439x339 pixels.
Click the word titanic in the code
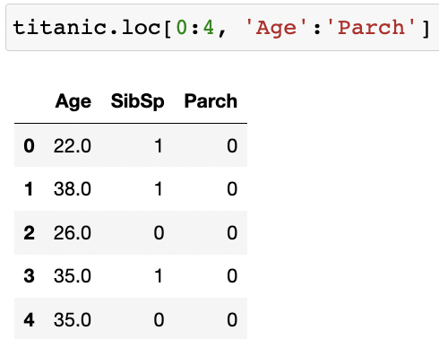pyautogui.click(x=59, y=28)
